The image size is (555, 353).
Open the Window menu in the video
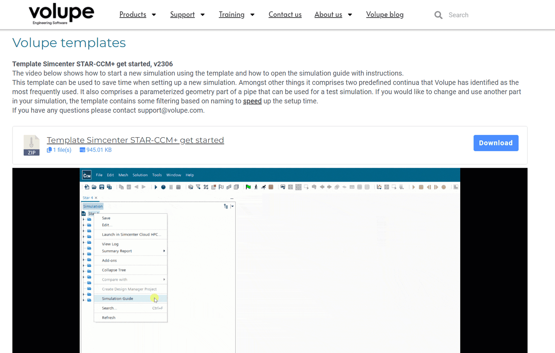coord(173,175)
